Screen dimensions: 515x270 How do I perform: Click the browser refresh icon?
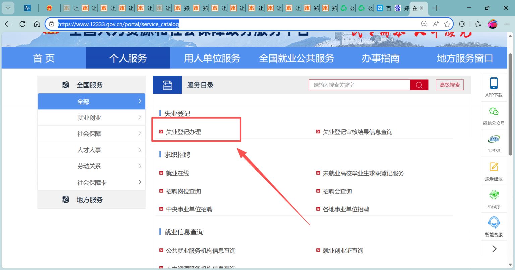22,24
